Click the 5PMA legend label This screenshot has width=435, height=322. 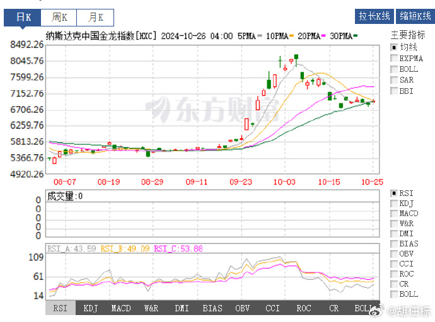pyautogui.click(x=246, y=36)
